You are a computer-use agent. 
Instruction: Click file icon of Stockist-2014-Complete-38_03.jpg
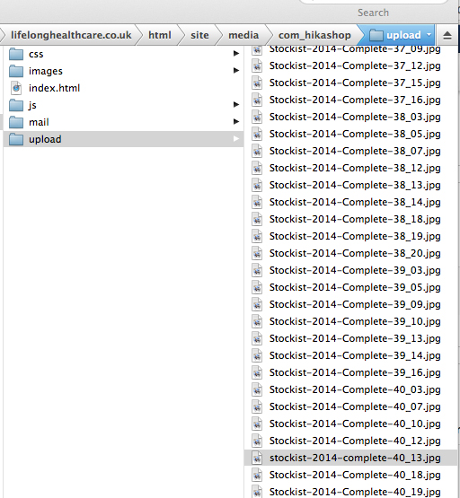(257, 117)
